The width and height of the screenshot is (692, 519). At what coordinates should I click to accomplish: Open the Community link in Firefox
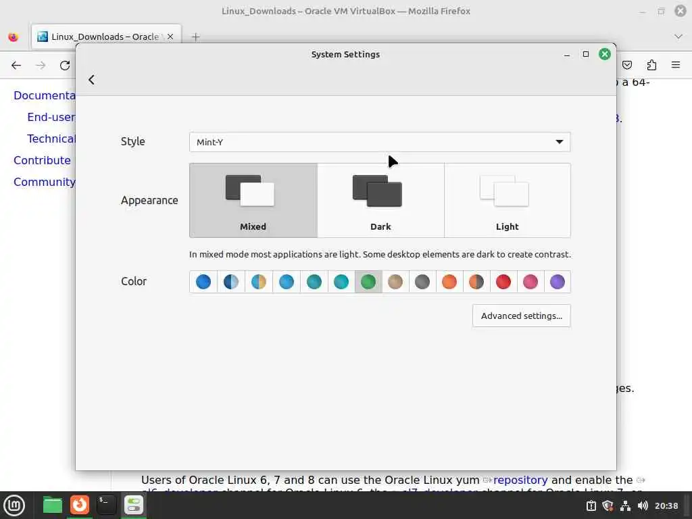[45, 182]
